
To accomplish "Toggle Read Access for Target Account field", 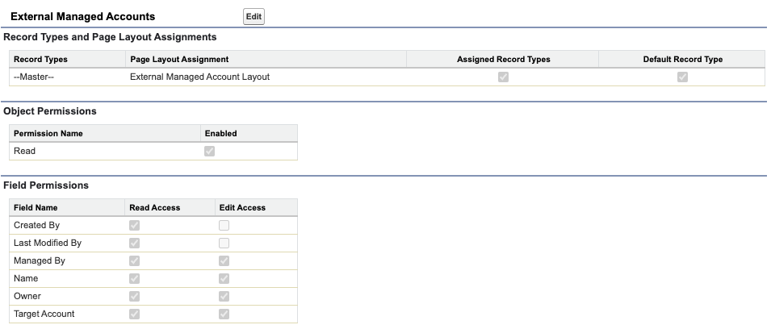I will coord(135,314).
